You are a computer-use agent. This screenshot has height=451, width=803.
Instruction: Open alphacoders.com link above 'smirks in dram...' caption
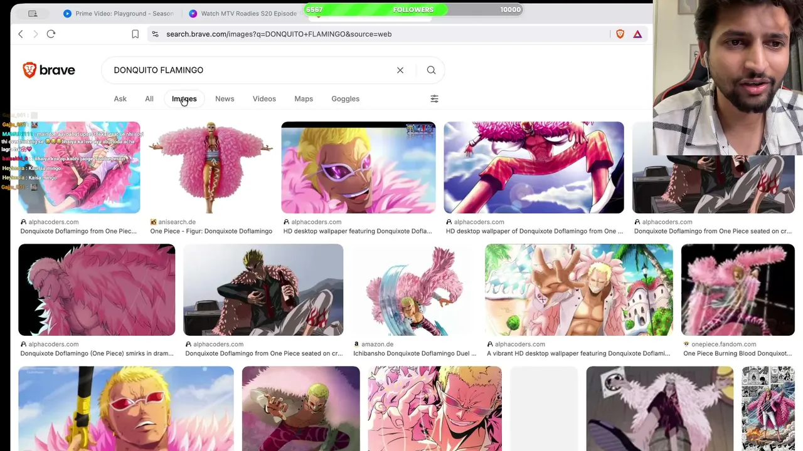tap(53, 344)
